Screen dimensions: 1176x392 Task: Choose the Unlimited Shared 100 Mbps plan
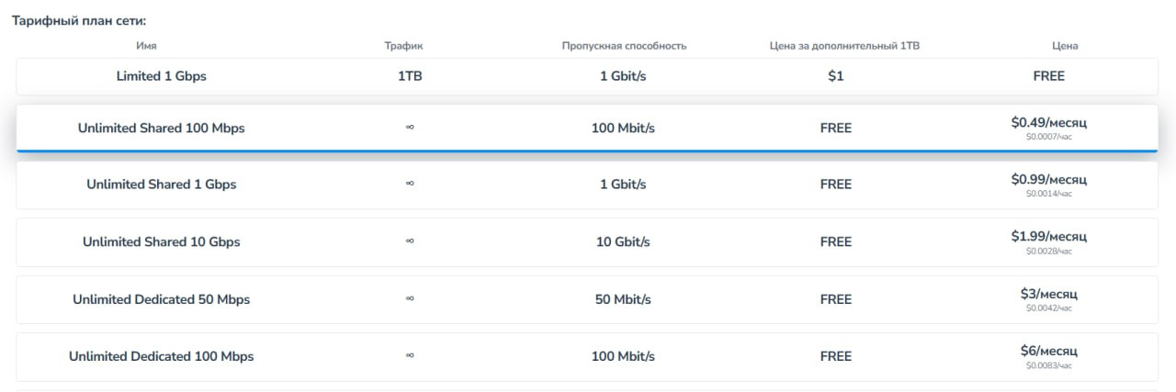(x=162, y=129)
